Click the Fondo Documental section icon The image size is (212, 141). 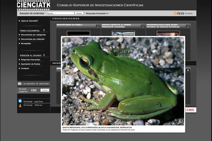[x=44, y=30]
